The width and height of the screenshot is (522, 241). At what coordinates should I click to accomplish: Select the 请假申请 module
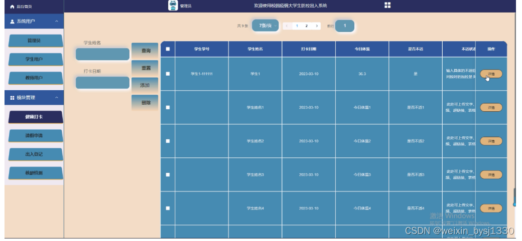pos(36,135)
